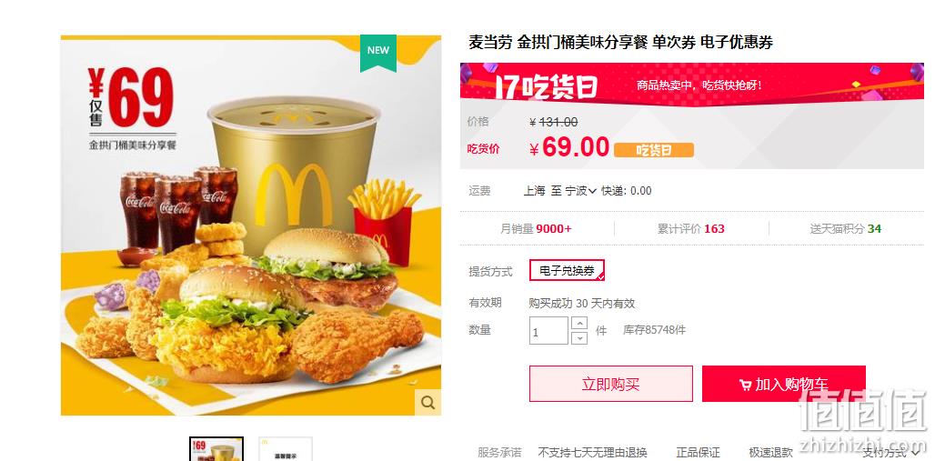Click the 极速退款 service promise link

tap(771, 453)
